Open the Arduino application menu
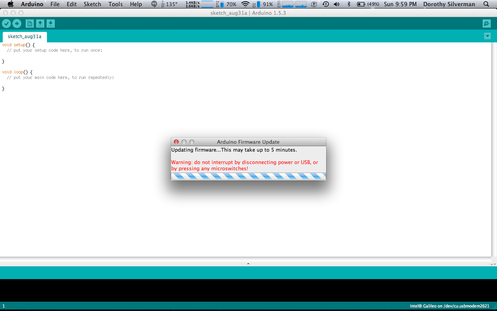Screen dimensions: 497x311 point(32,4)
